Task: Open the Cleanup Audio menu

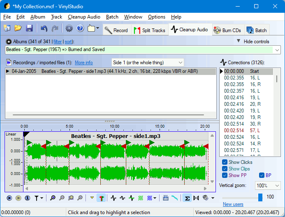Action: tap(84, 17)
